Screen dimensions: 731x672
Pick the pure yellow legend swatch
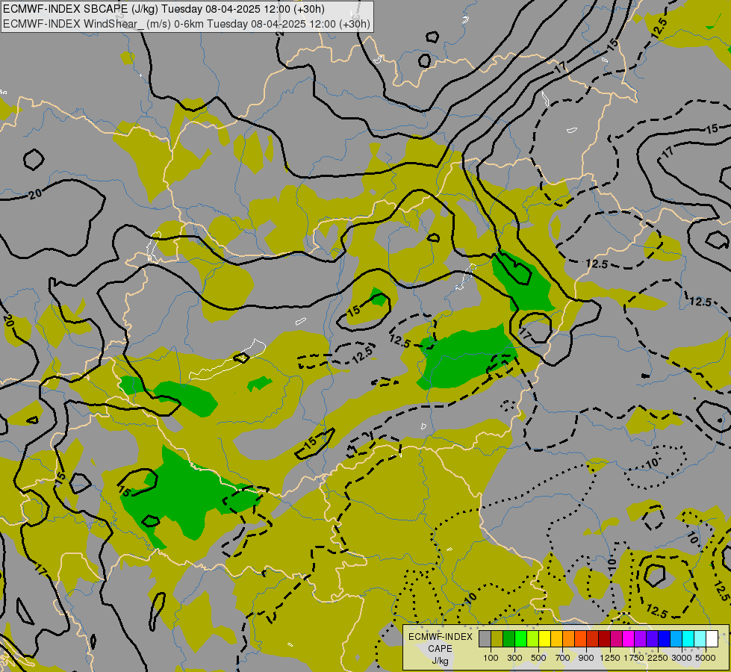pyautogui.click(x=544, y=639)
